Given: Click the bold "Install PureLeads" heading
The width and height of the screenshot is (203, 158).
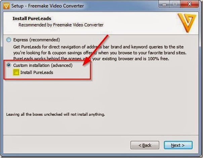Looking at the screenshot, I should [x=32, y=19].
